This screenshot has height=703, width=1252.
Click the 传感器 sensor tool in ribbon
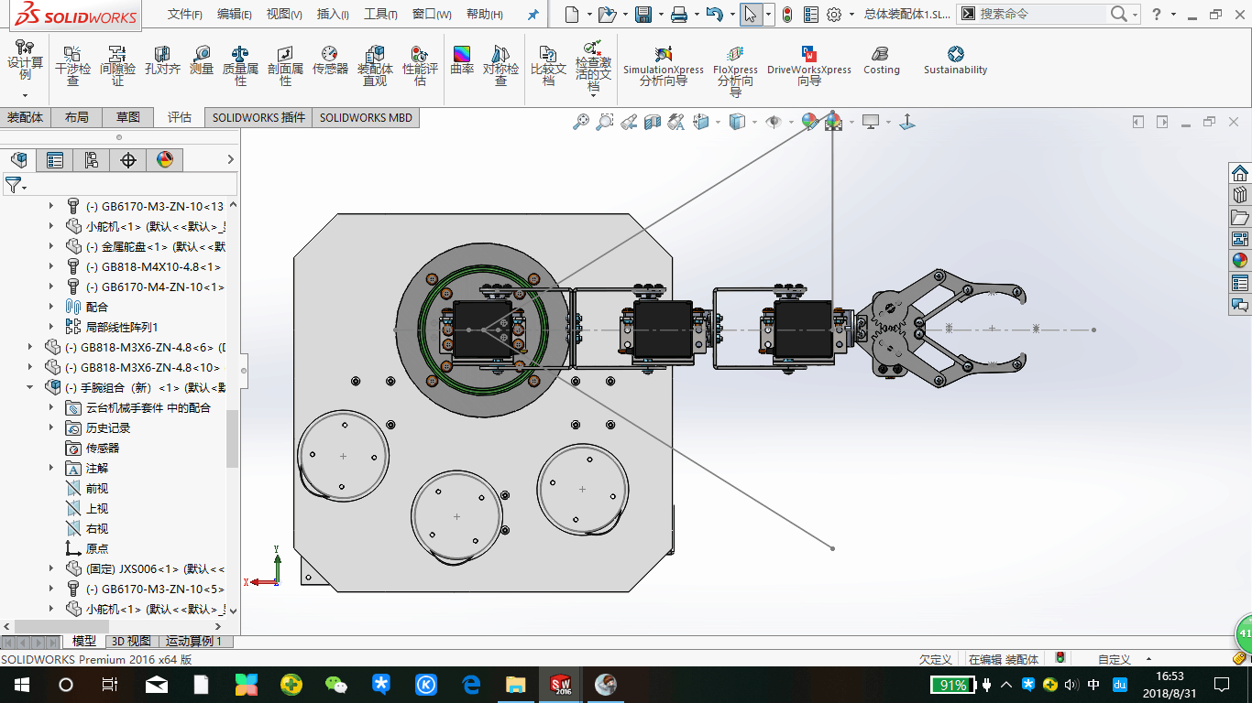tap(330, 60)
